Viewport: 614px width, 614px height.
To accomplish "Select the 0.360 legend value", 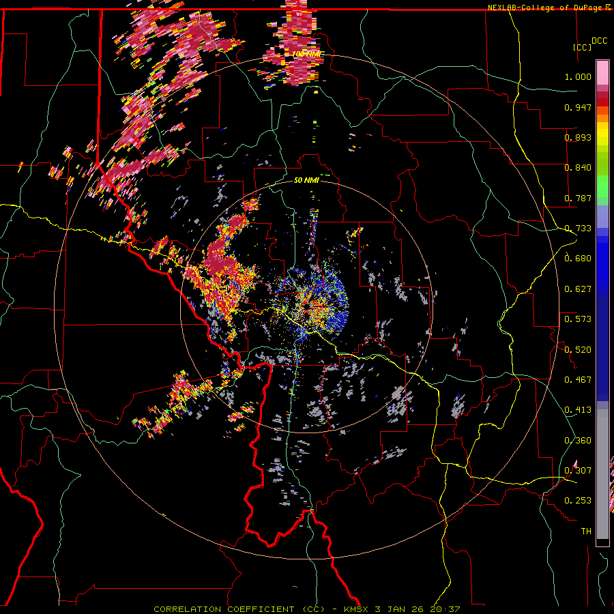I will (578, 441).
